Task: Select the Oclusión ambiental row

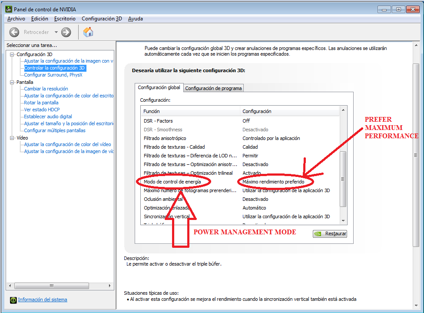Action: (240, 199)
